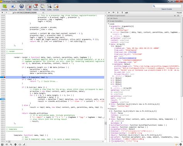
Task: Open the Resources panel
Action: (13, 7)
